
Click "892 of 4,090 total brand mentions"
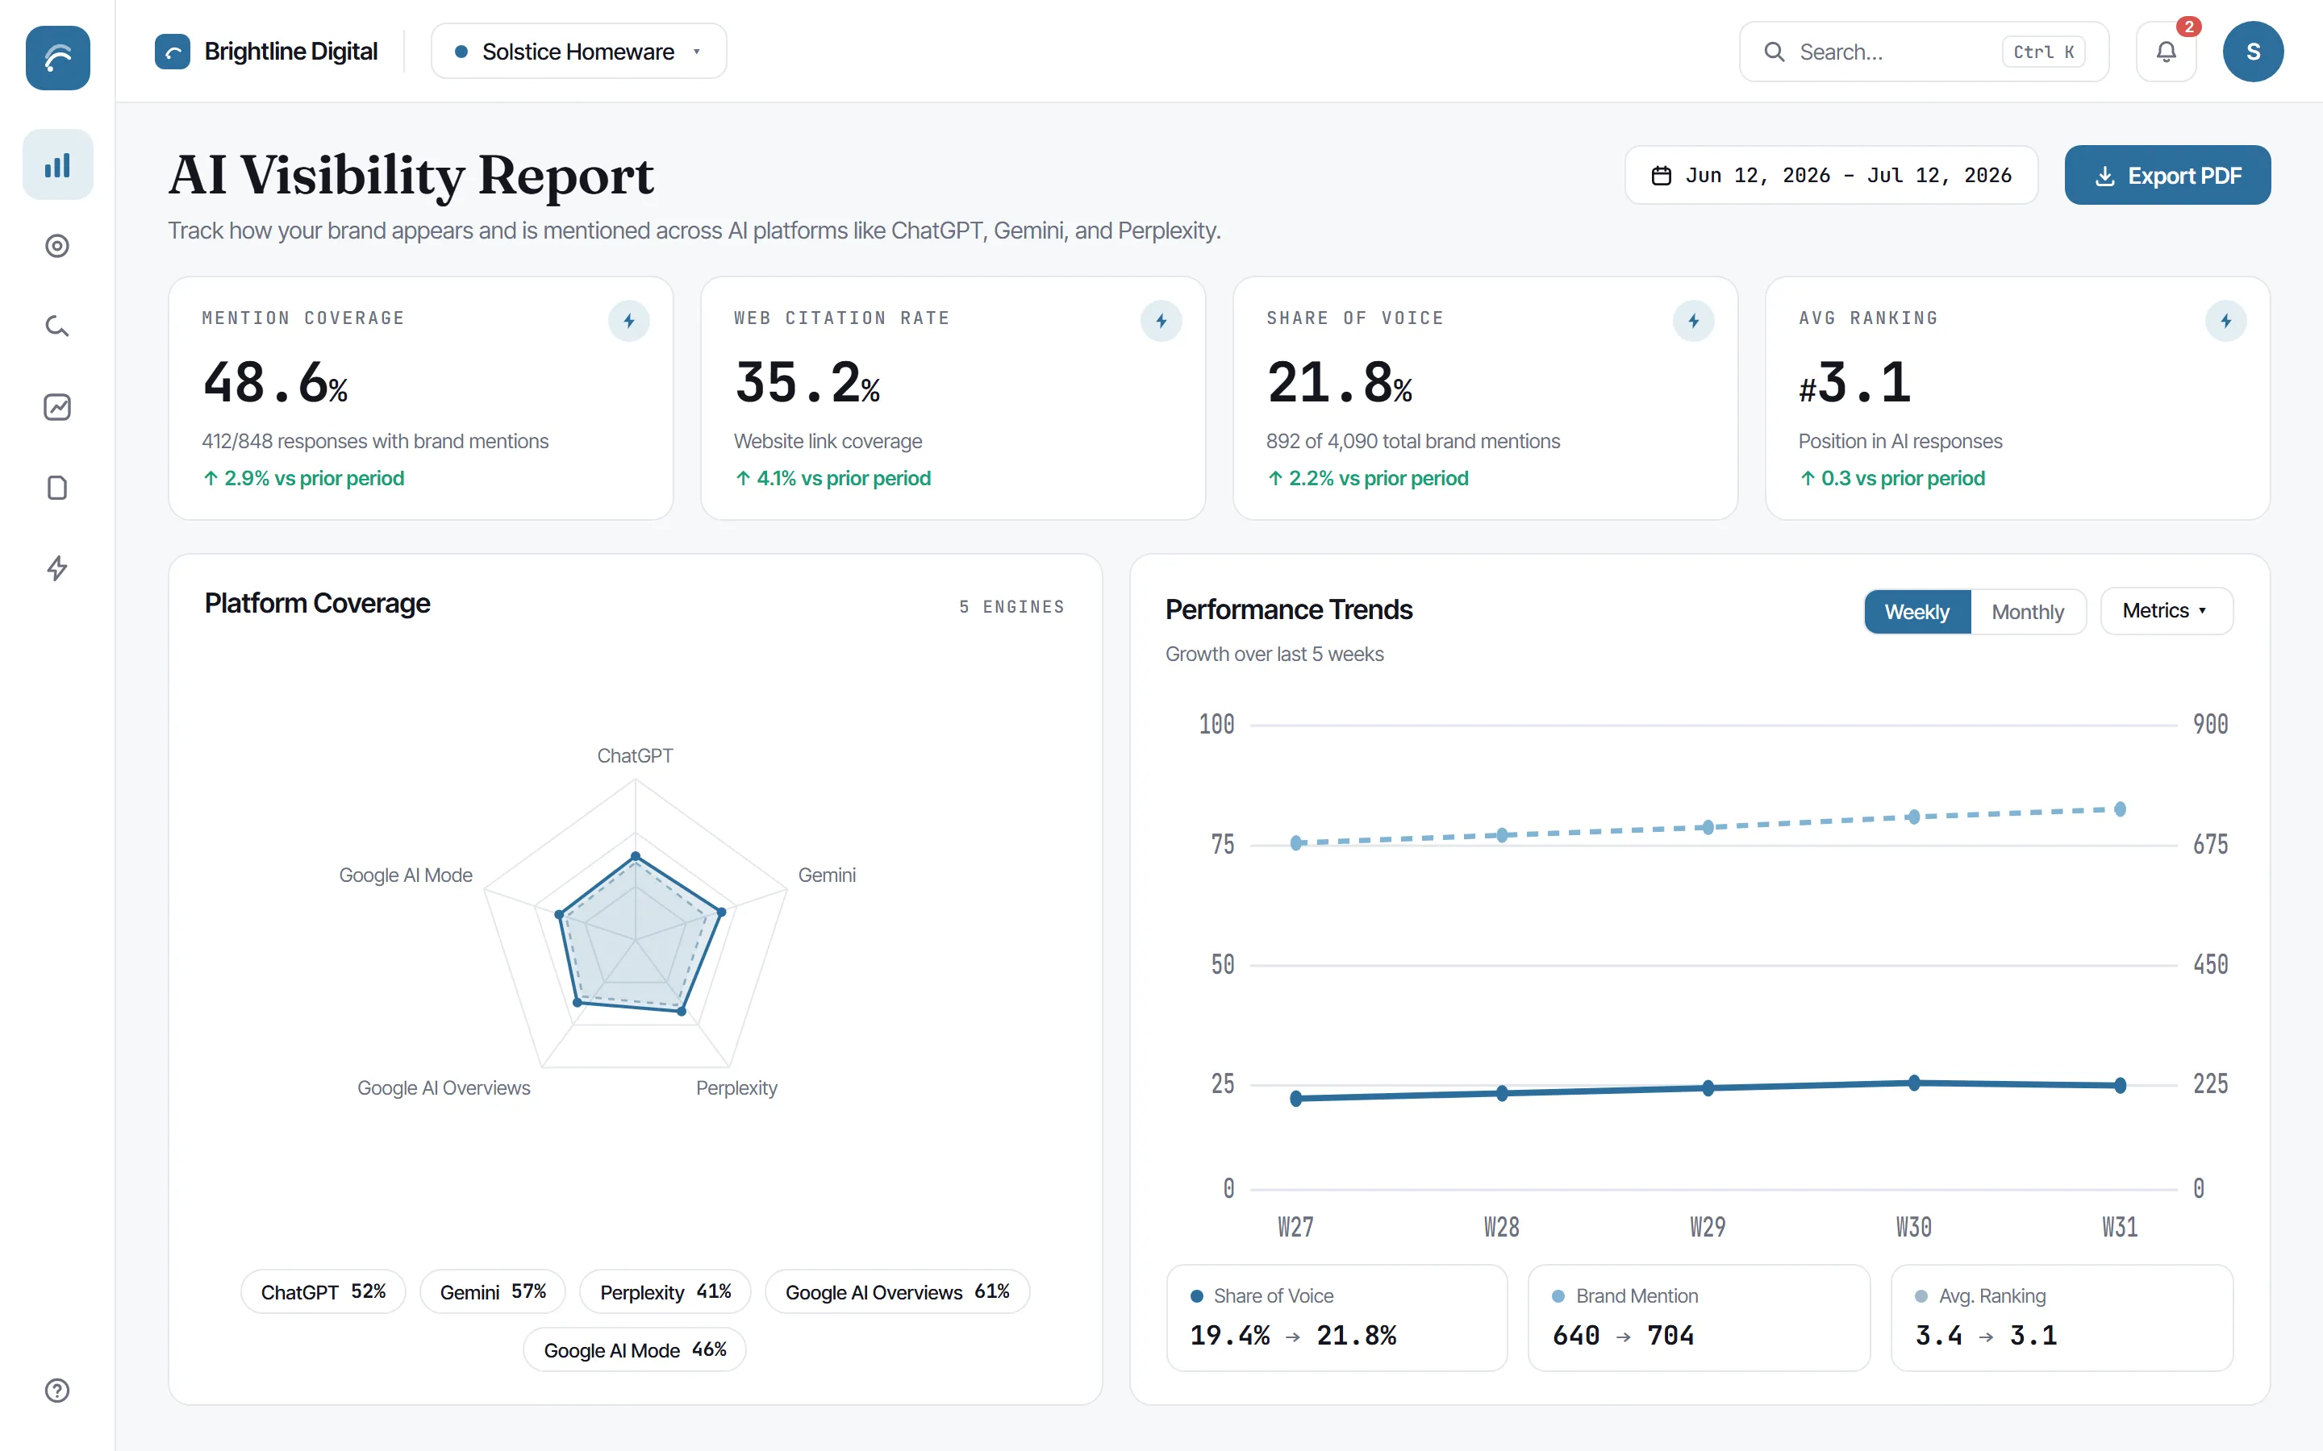coord(1413,442)
